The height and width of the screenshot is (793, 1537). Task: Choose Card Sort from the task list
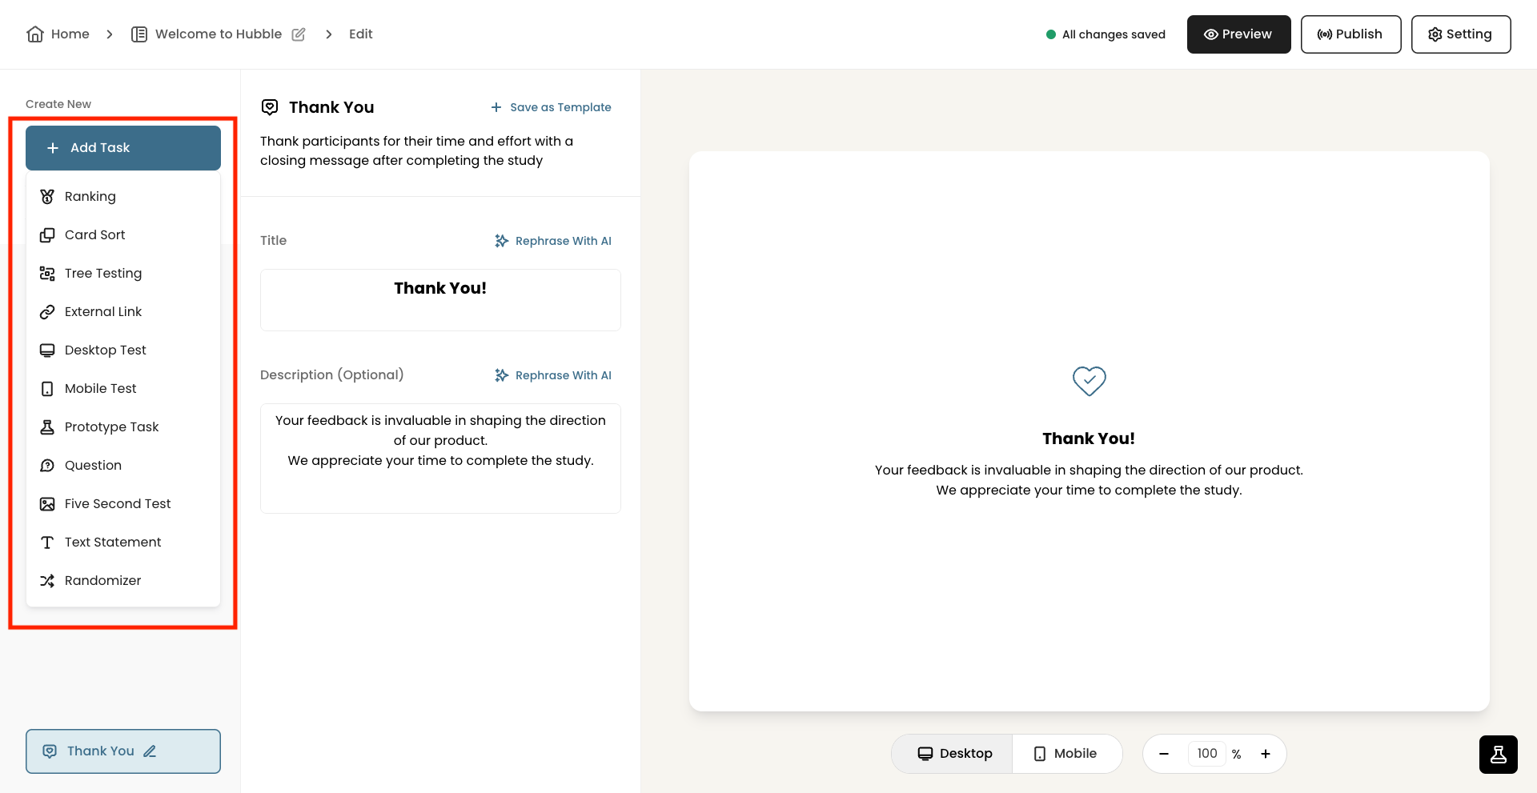[x=123, y=235]
